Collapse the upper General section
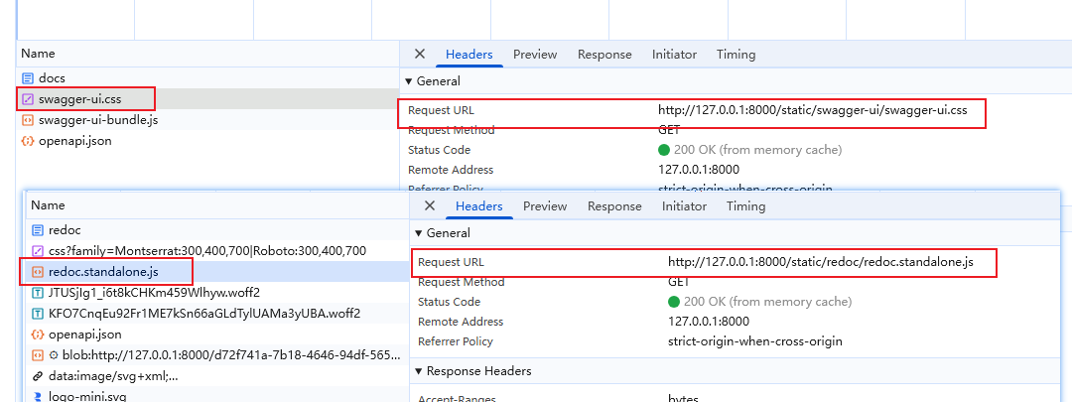Viewport: 1072px width, 402px height. pyautogui.click(x=409, y=81)
